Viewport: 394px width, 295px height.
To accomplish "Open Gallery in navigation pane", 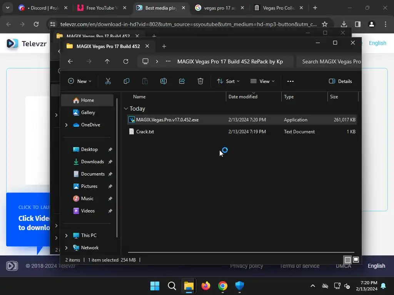I will (x=88, y=113).
